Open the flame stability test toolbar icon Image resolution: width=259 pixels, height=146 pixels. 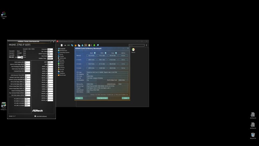coord(76,45)
